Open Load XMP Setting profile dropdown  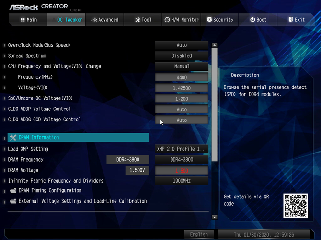point(182,149)
